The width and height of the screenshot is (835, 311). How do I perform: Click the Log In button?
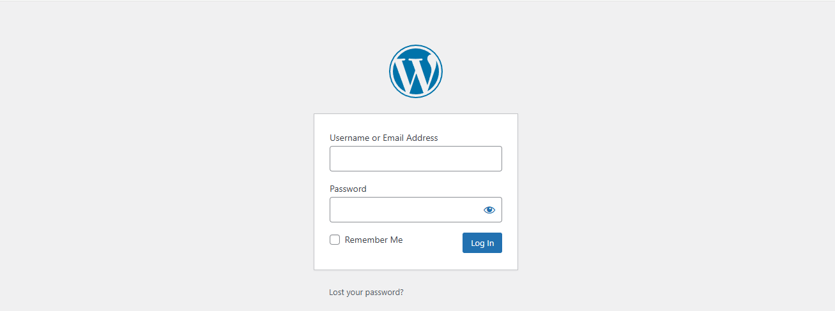click(482, 243)
